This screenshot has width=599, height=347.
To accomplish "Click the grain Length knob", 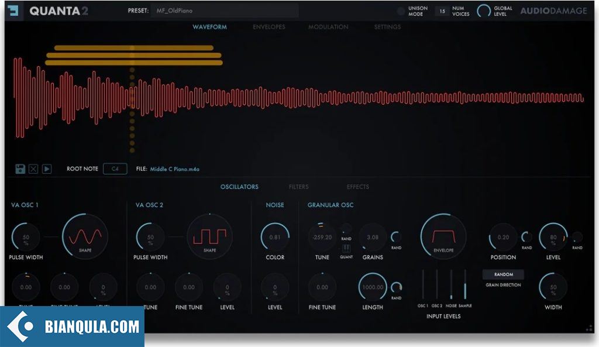I will [373, 287].
